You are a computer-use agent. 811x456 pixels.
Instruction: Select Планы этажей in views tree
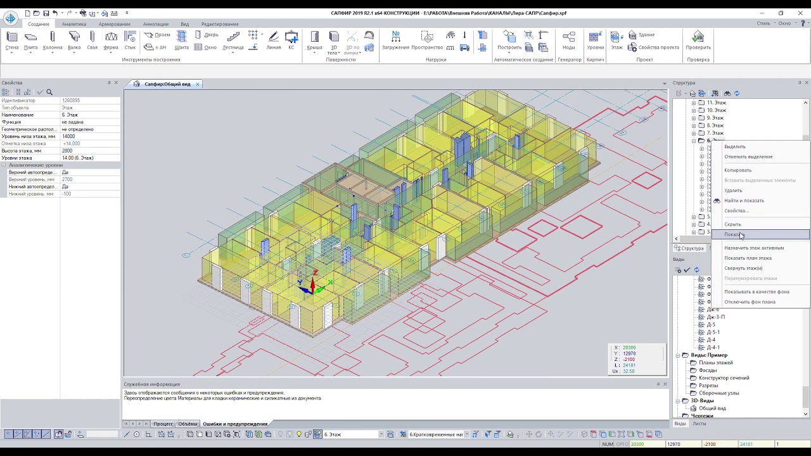click(x=715, y=363)
